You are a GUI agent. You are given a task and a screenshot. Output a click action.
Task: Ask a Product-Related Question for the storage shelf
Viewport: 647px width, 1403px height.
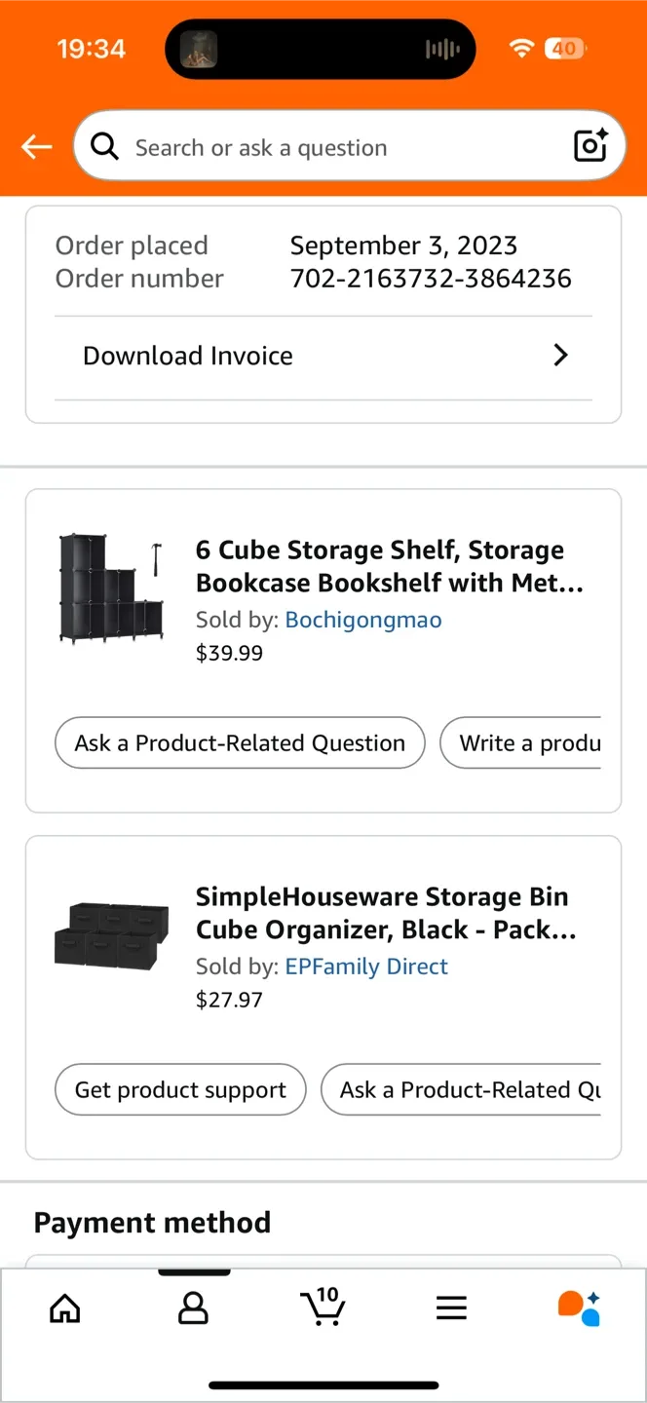pyautogui.click(x=240, y=742)
